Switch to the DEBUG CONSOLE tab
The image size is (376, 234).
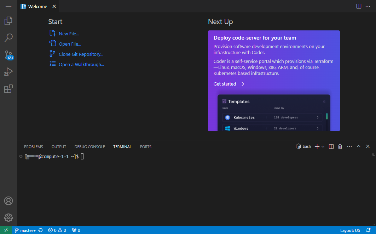coord(90,147)
